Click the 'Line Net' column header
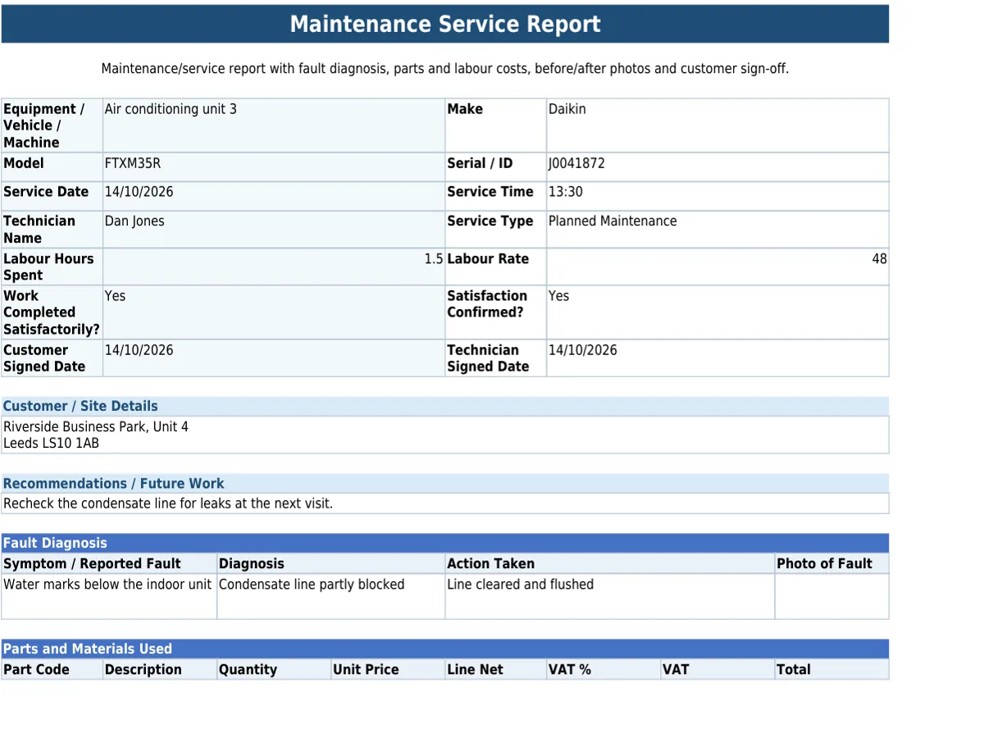984x738 pixels. click(x=496, y=669)
